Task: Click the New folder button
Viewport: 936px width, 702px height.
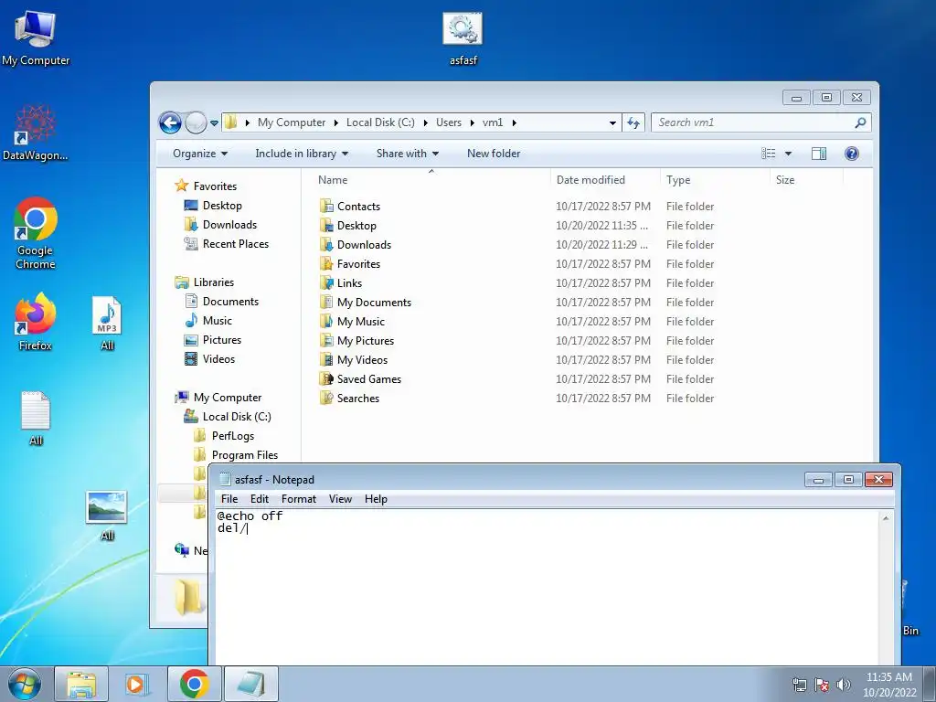Action: pyautogui.click(x=494, y=154)
